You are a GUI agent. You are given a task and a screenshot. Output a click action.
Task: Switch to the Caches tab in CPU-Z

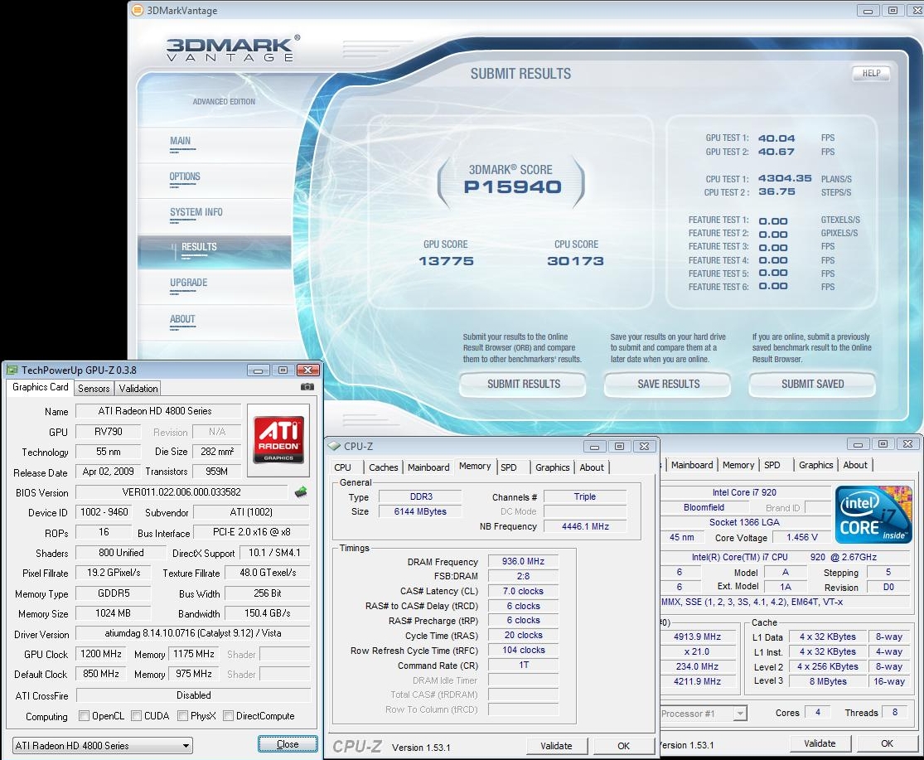[384, 467]
